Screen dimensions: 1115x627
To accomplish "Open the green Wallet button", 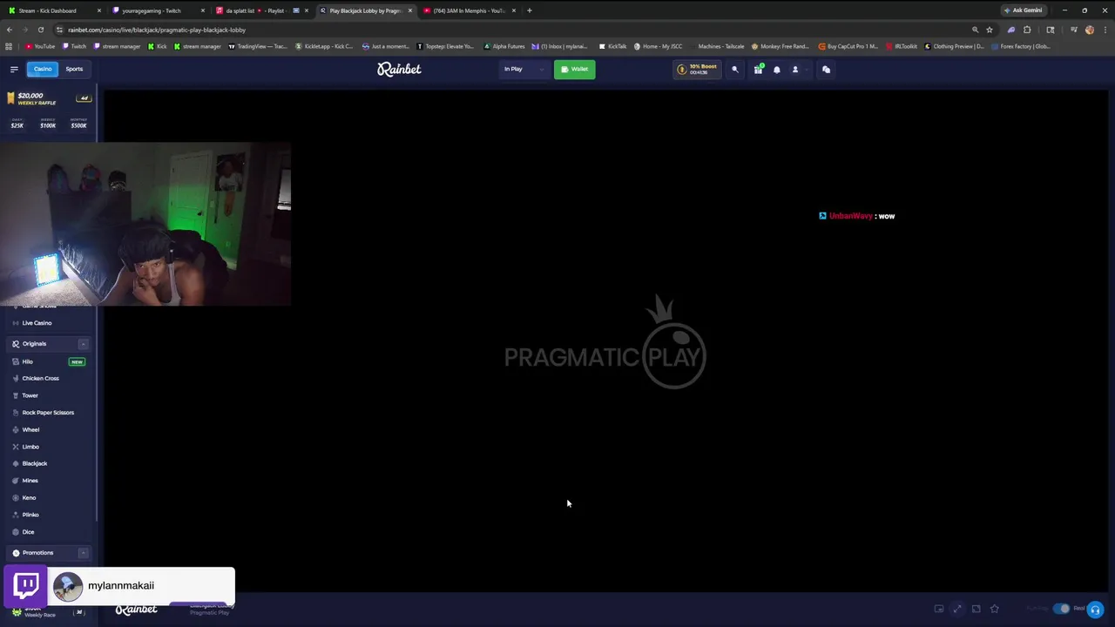I will (574, 69).
